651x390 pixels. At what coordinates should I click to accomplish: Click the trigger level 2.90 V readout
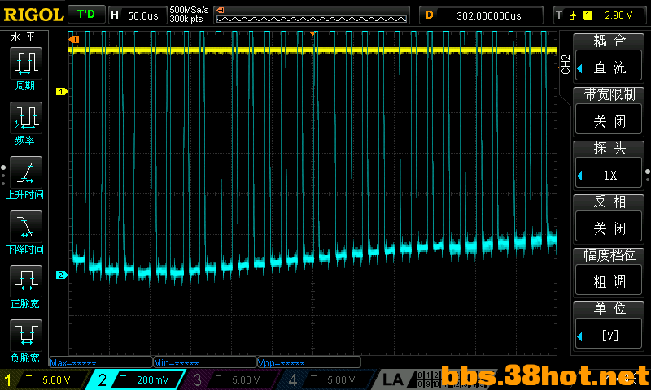618,15
